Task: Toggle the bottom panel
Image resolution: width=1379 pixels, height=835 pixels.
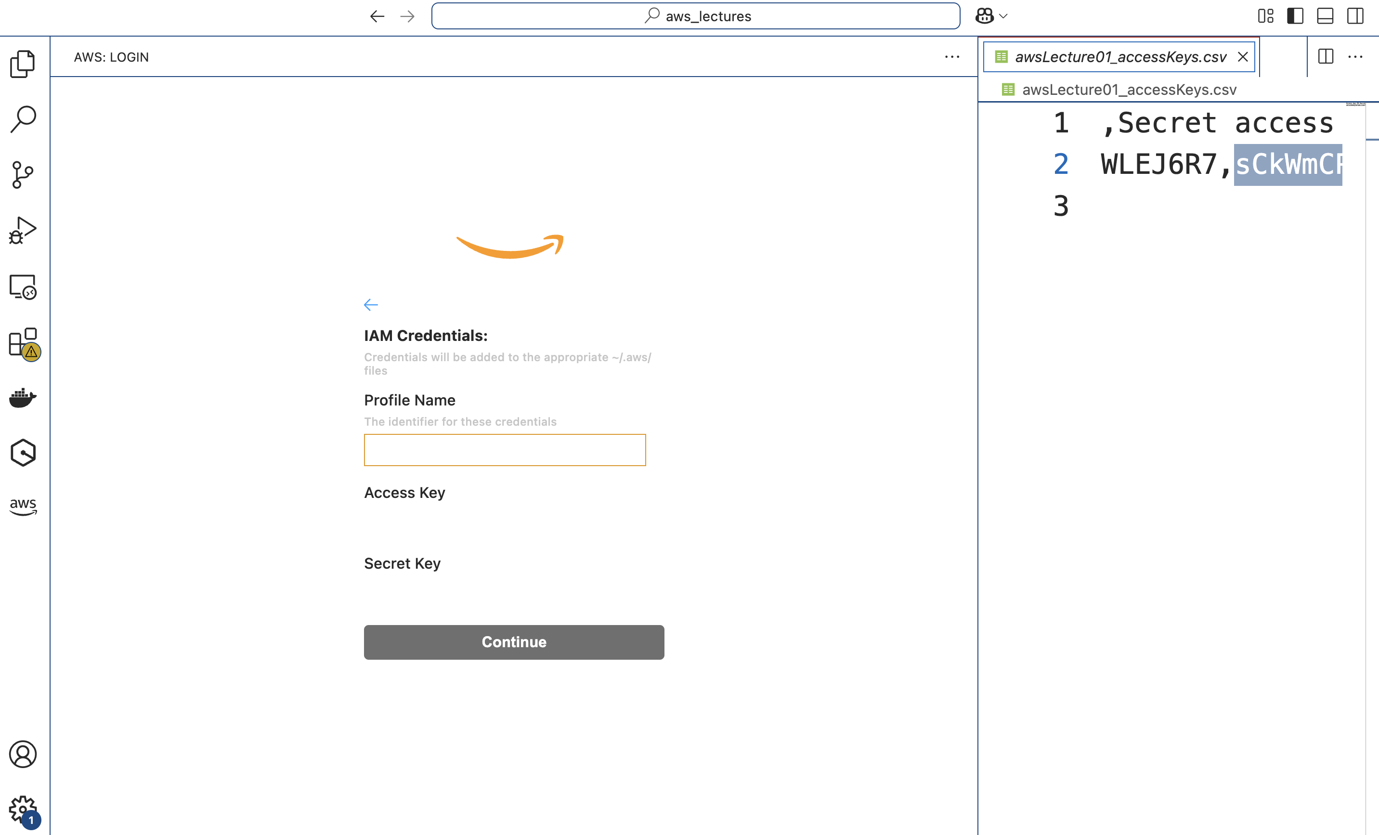Action: click(x=1325, y=16)
